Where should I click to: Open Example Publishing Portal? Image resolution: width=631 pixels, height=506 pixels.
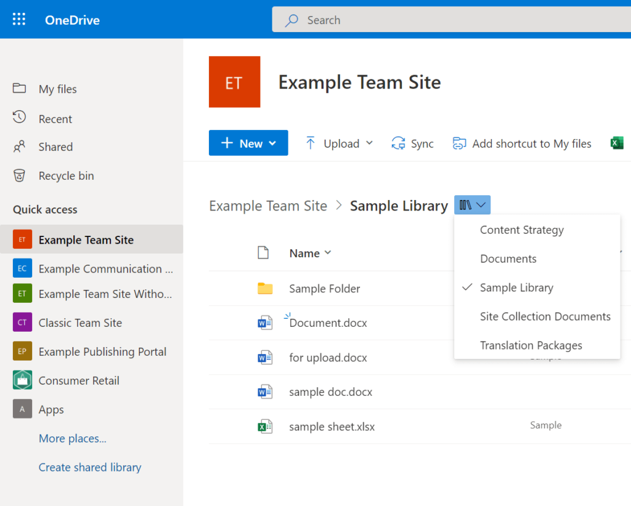tap(102, 351)
